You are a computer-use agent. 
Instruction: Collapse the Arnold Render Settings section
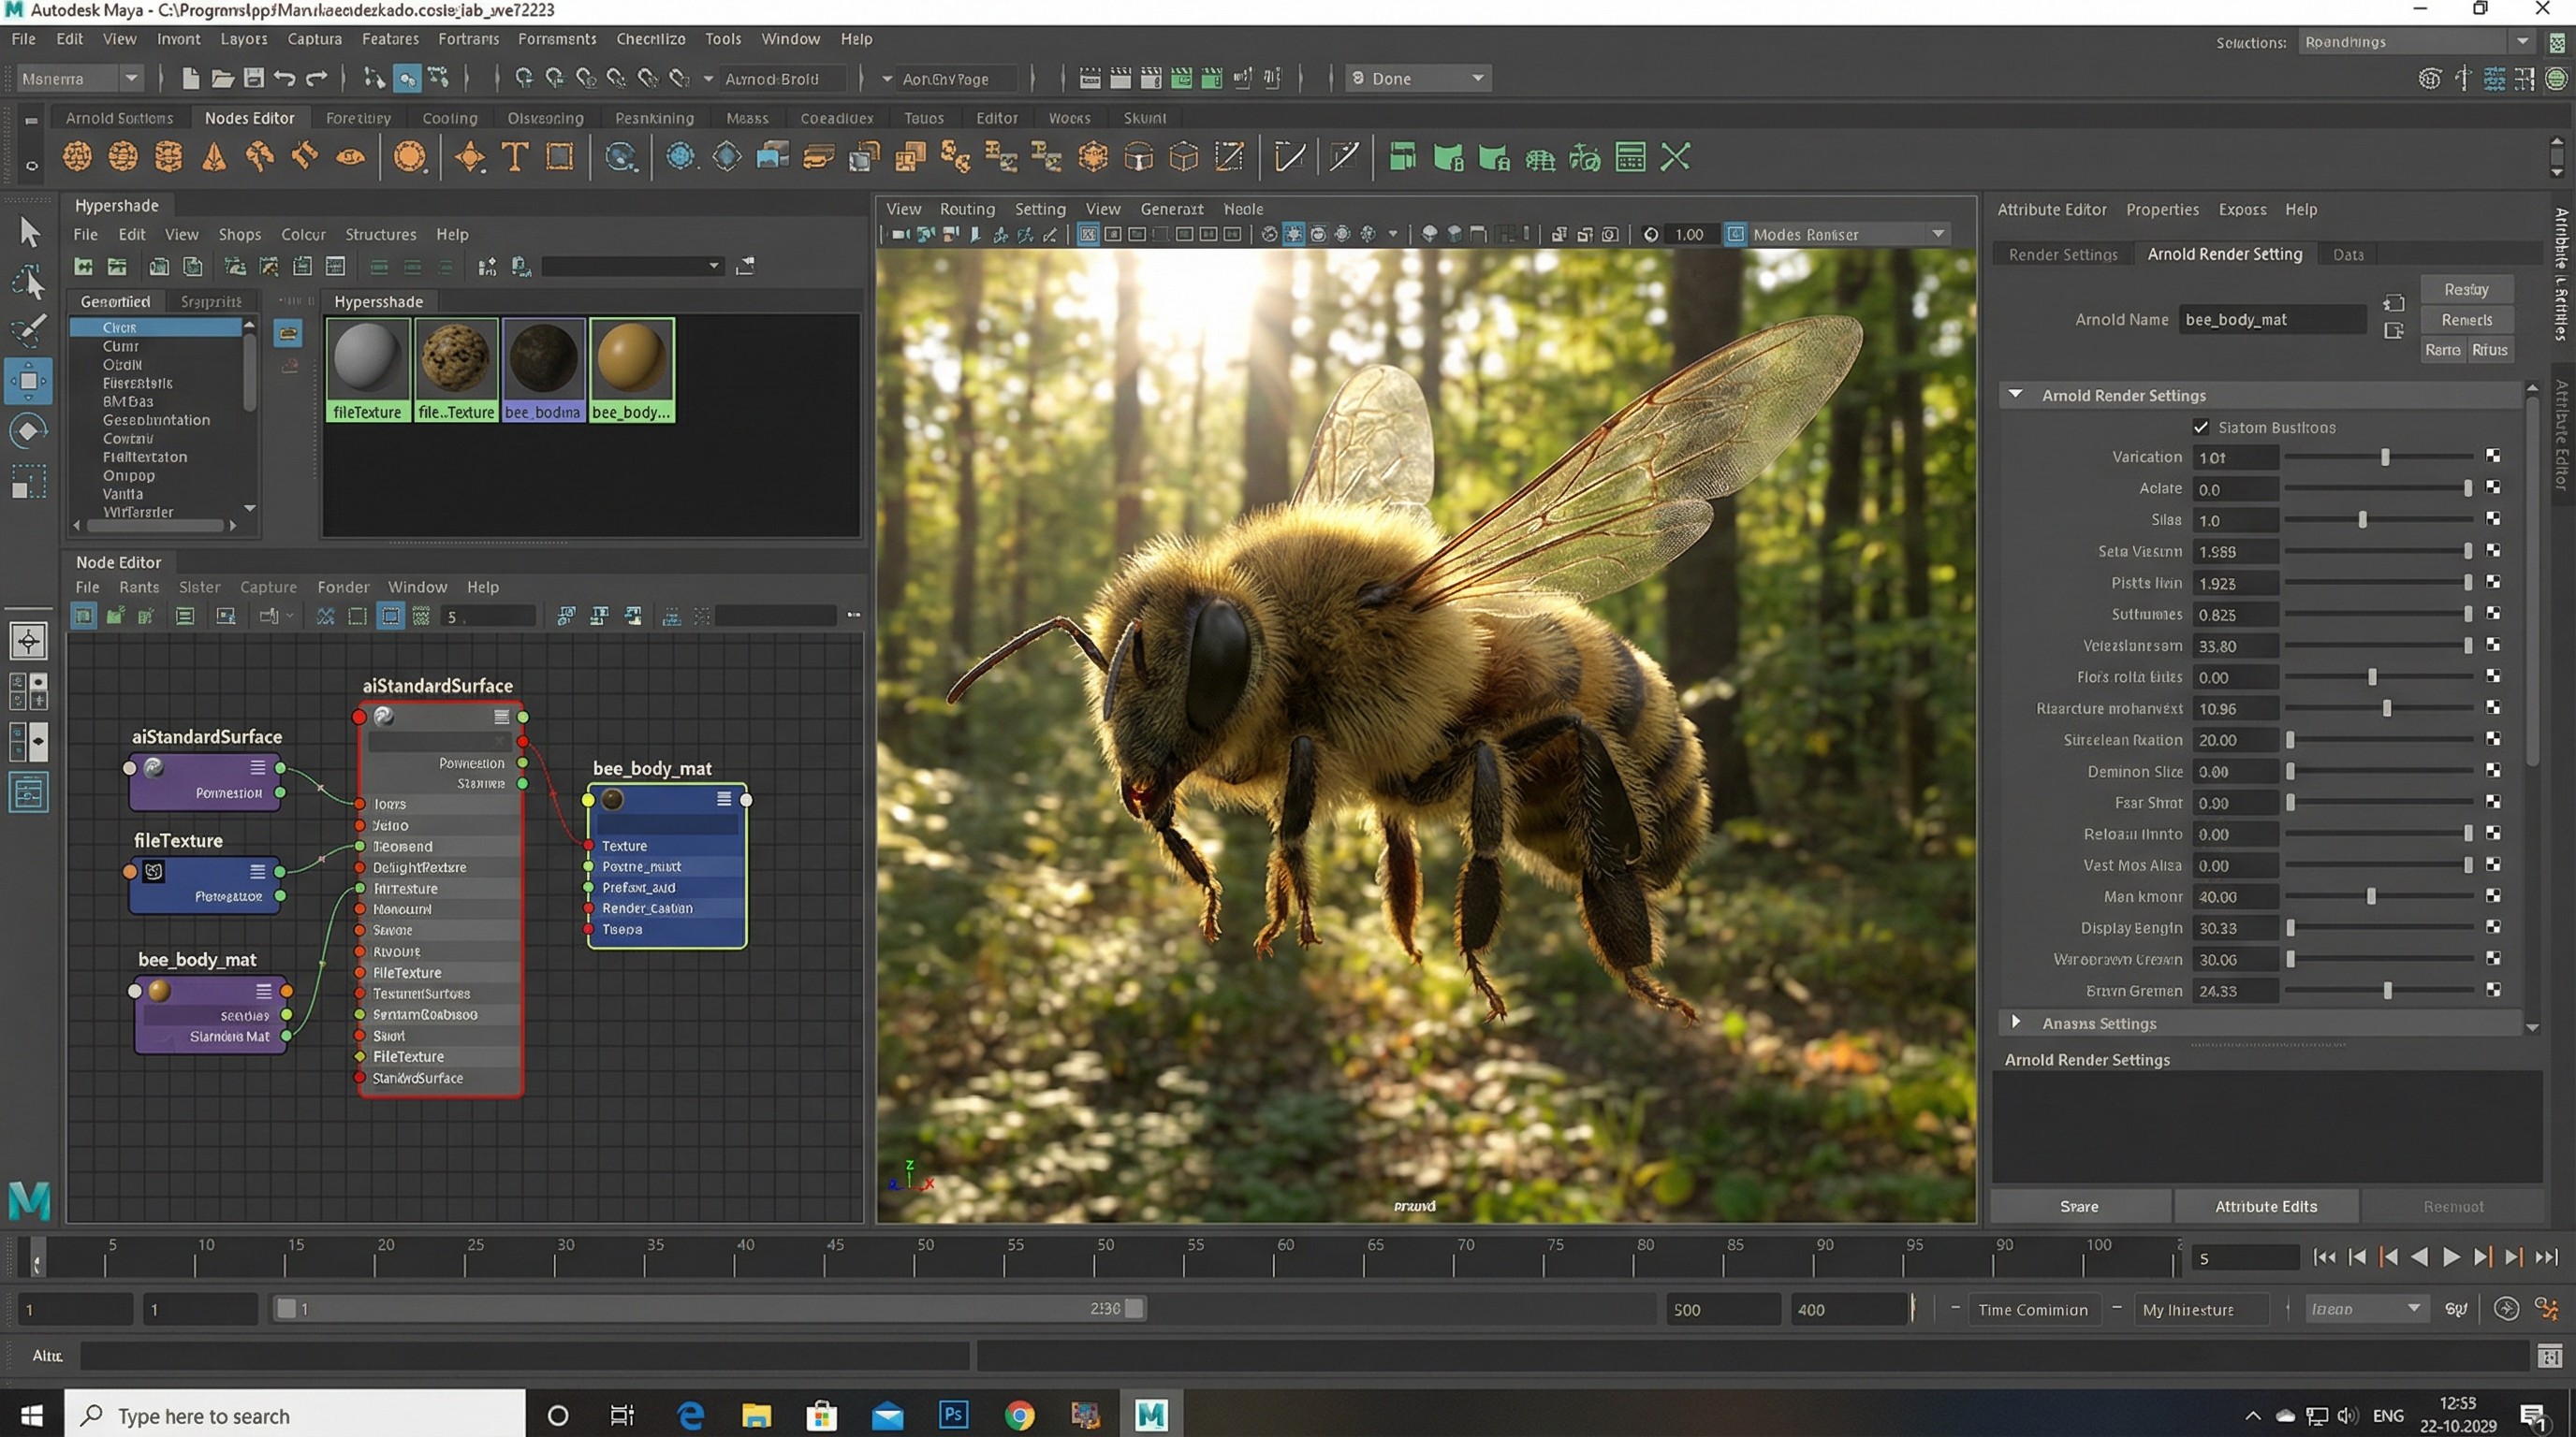2016,395
